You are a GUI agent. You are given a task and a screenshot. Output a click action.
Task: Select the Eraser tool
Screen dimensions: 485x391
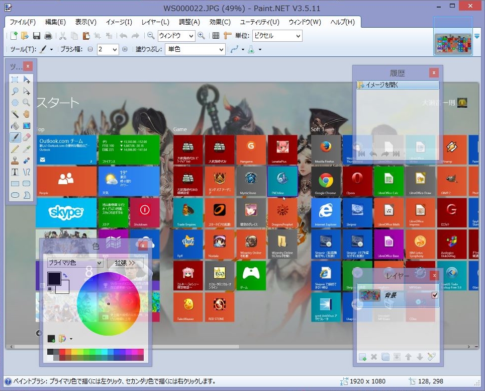click(27, 137)
